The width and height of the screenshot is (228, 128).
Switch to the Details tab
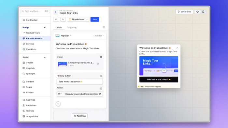point(59,27)
